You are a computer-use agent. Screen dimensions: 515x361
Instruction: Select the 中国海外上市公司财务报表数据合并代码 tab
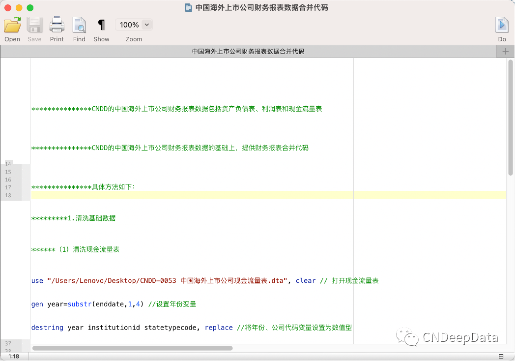click(x=248, y=51)
